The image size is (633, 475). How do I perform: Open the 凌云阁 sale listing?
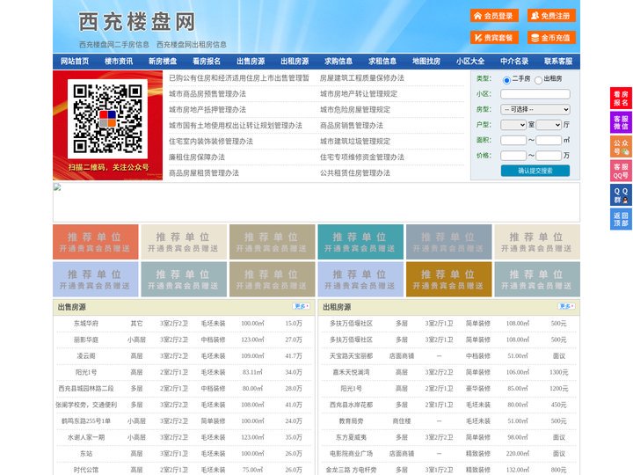pyautogui.click(x=86, y=356)
